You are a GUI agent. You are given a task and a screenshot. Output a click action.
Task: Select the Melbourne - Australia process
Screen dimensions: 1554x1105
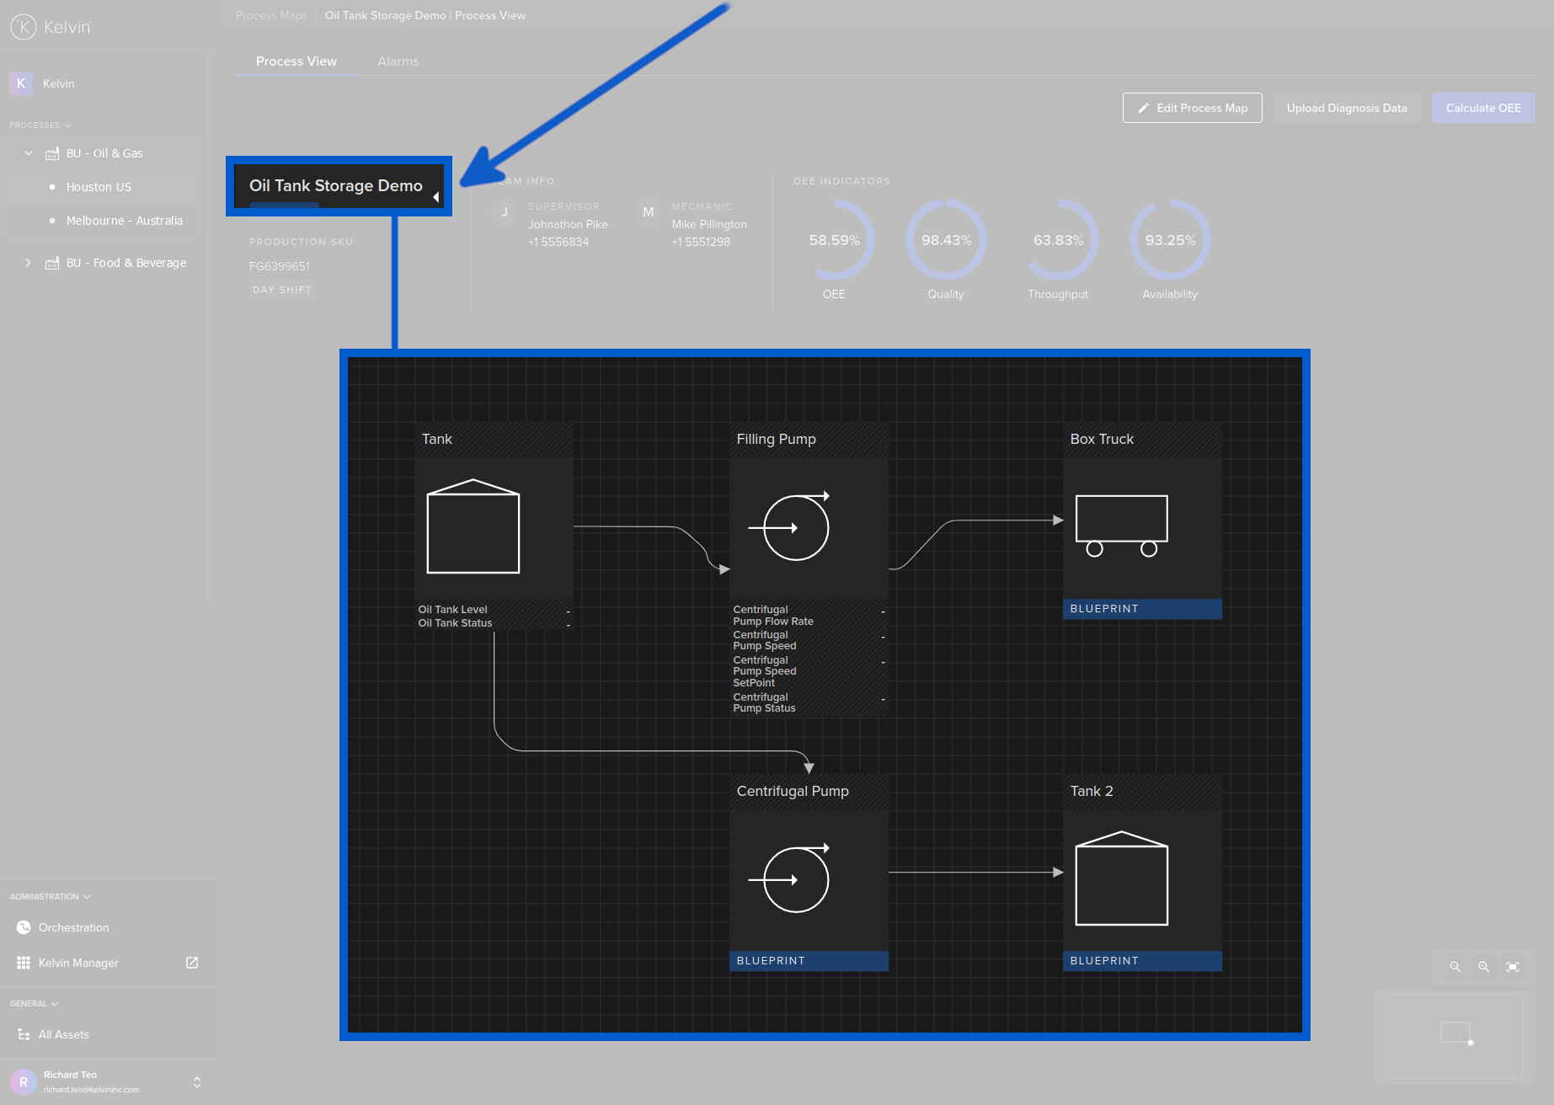click(124, 220)
